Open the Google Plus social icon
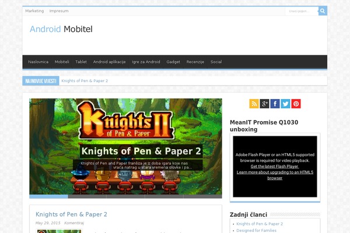 click(264, 104)
